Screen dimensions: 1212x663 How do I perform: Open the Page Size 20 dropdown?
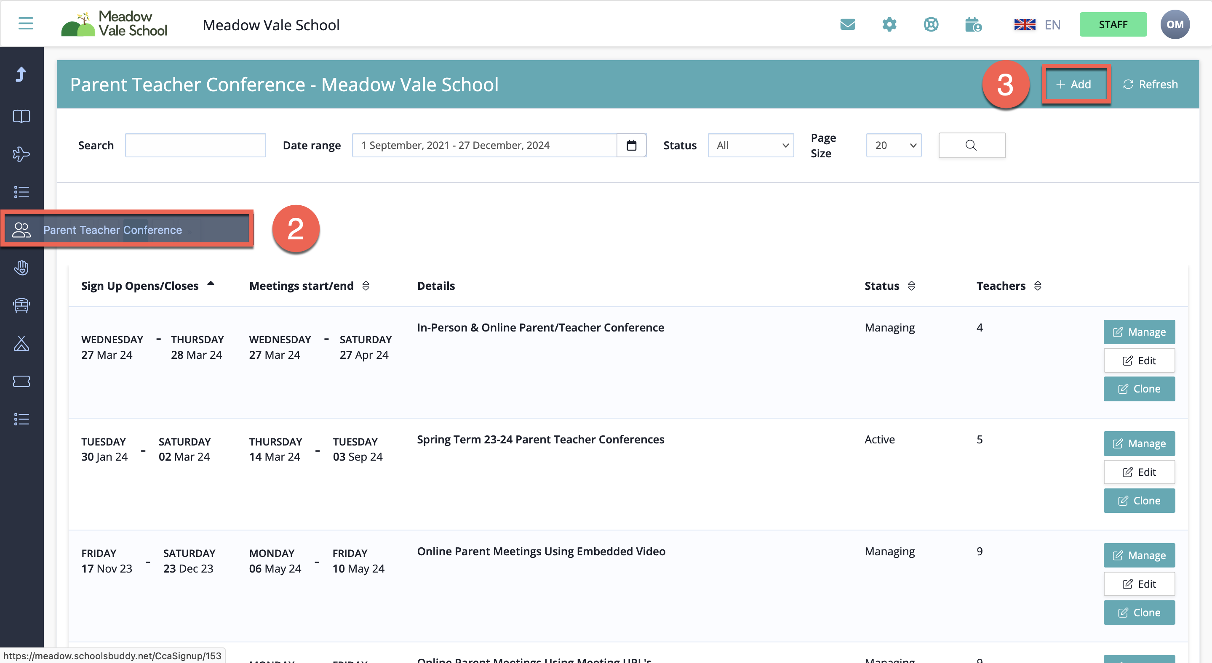point(894,145)
